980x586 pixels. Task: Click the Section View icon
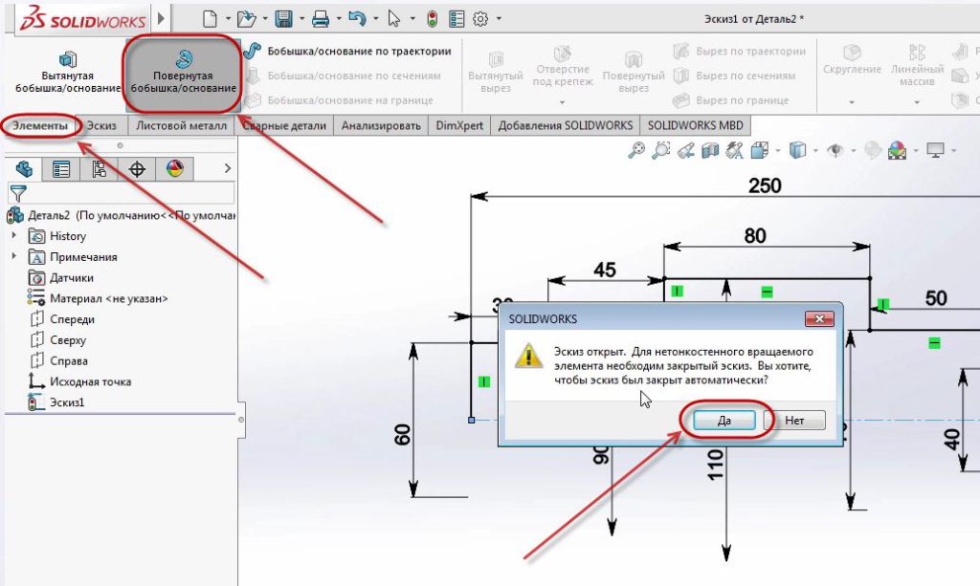pos(710,150)
